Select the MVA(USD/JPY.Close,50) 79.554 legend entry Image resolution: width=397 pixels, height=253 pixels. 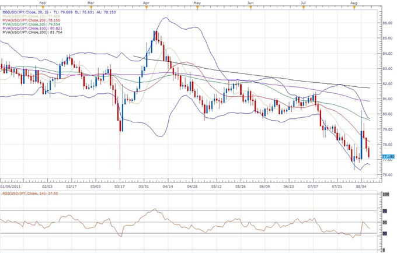tap(31, 24)
